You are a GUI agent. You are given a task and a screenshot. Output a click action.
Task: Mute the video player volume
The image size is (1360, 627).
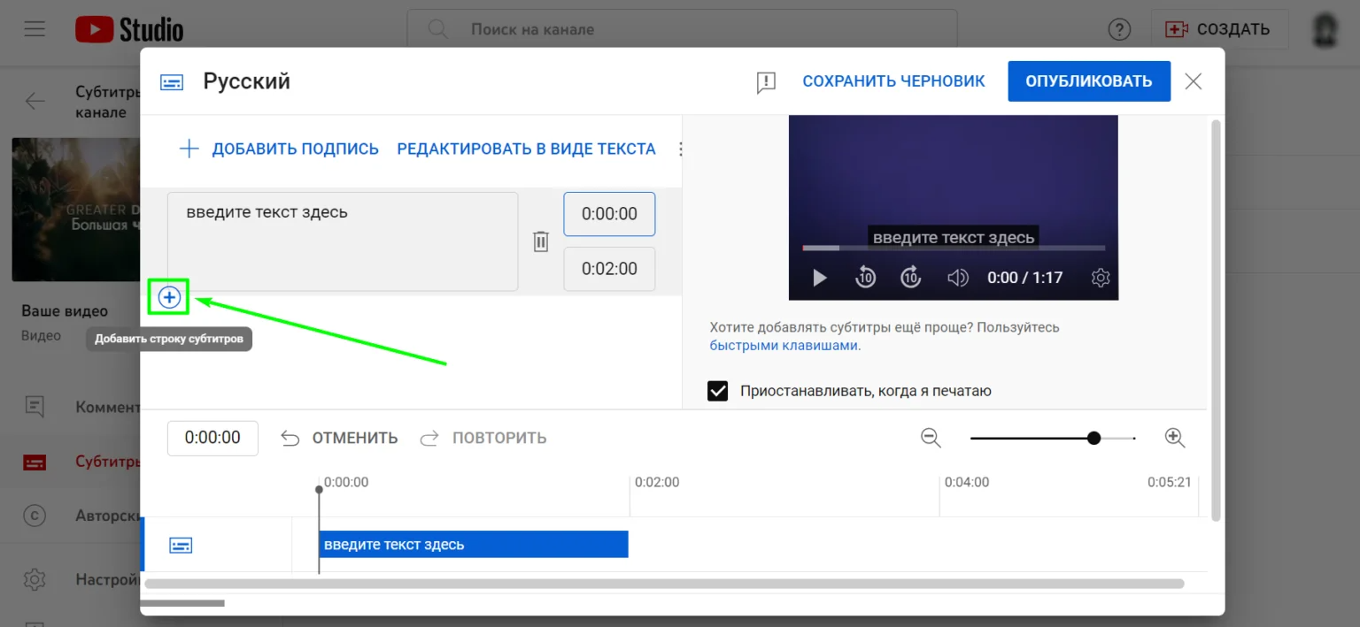click(957, 278)
